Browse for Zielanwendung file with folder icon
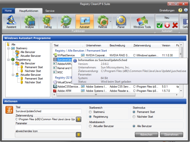190x142 pixels. 79,119
